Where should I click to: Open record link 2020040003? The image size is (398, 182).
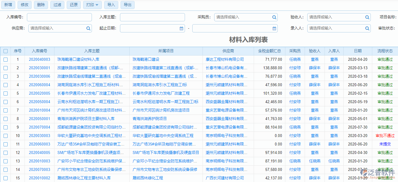pos(40,60)
